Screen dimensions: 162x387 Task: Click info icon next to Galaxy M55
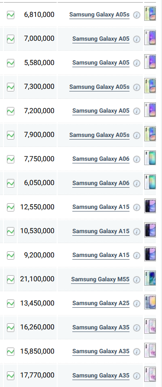click(136, 280)
